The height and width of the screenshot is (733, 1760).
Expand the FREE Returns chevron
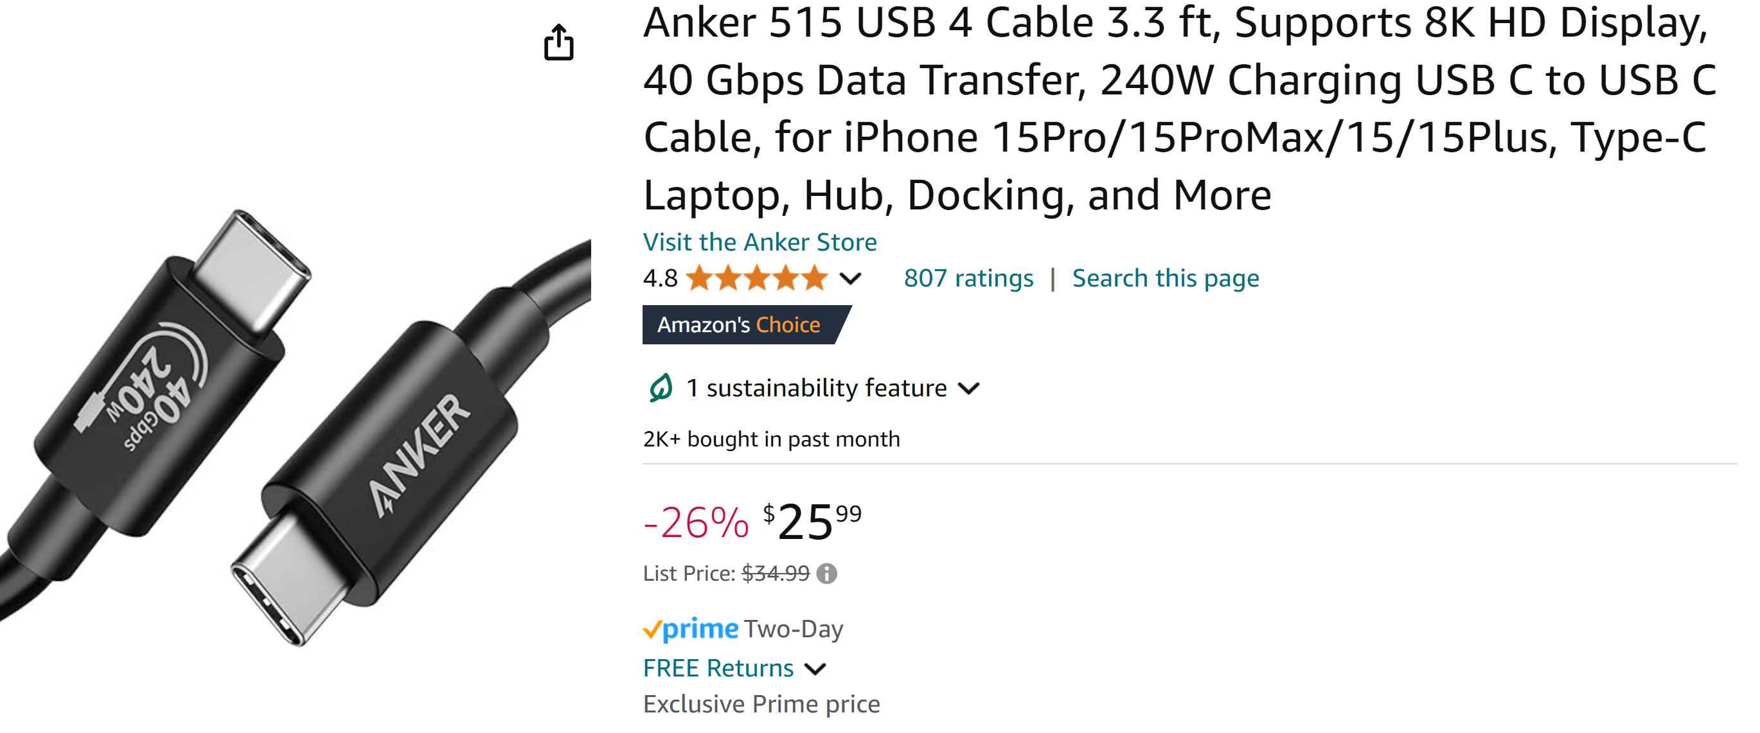[816, 669]
